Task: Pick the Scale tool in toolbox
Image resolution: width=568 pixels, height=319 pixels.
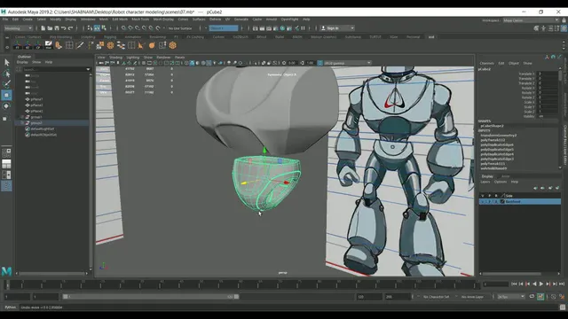Action: pyautogui.click(x=5, y=119)
